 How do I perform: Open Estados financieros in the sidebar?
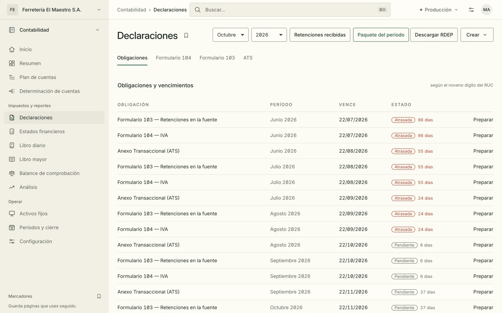click(54, 131)
